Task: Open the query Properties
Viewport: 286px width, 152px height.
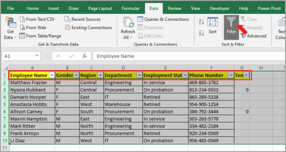Action: tap(151, 28)
